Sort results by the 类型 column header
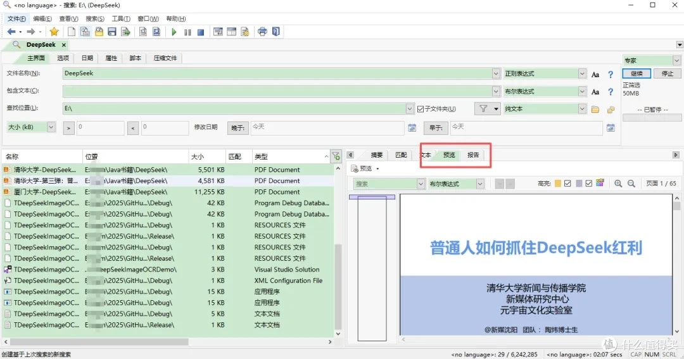 pyautogui.click(x=291, y=156)
